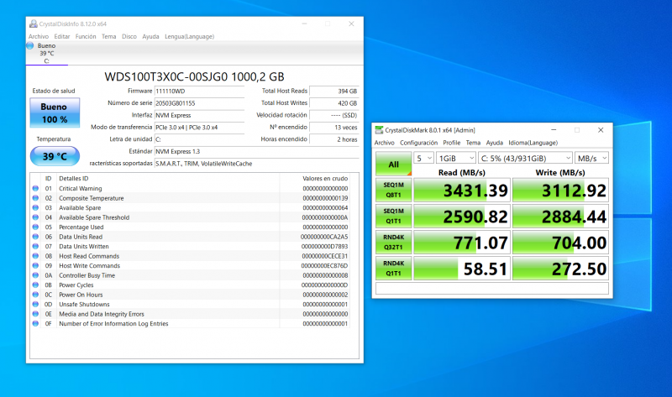
Task: Expand the 1GiB test size dropdown
Action: (x=456, y=159)
